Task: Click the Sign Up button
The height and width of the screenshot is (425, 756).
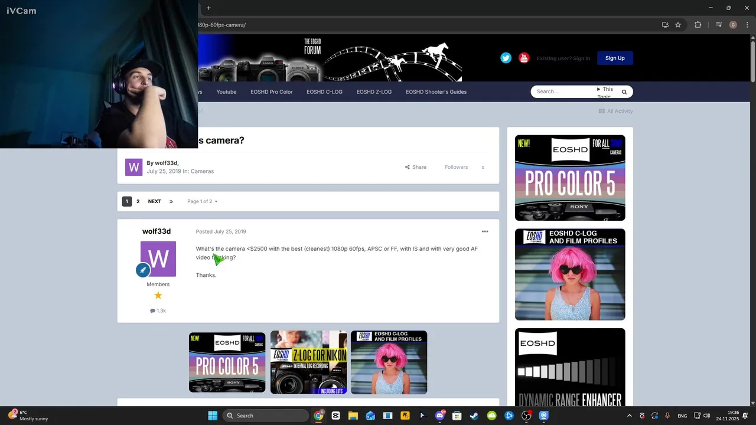Action: click(x=615, y=58)
